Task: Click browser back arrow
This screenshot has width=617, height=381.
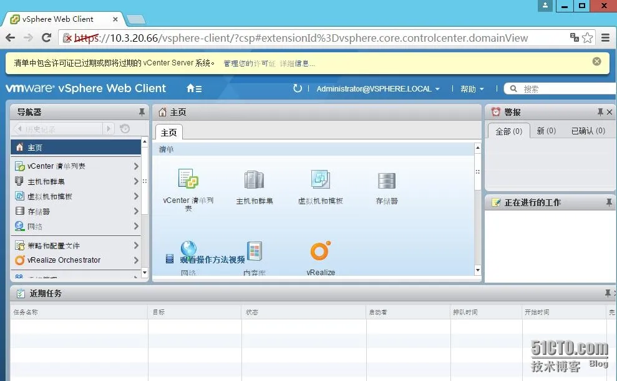Action: (x=10, y=38)
